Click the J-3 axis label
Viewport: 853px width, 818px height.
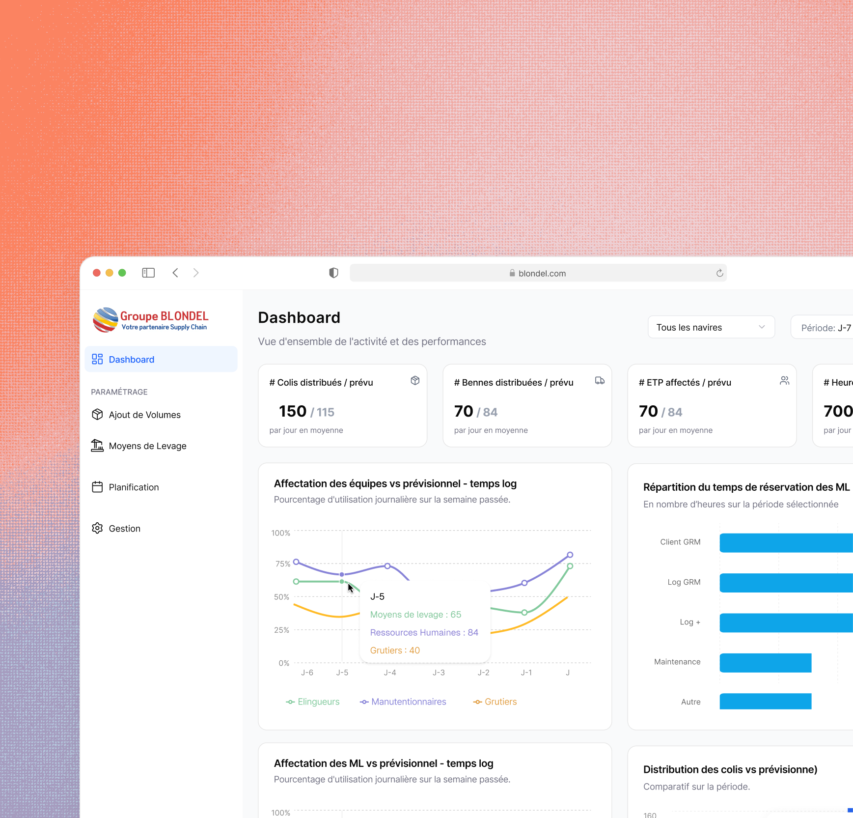(x=439, y=672)
